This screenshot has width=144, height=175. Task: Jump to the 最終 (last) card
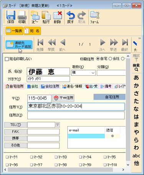[125, 42]
